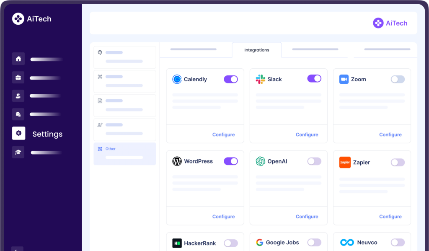Screen dimensions: 429x251
Task: Turn off the Slack toggle
Action: 314,79
